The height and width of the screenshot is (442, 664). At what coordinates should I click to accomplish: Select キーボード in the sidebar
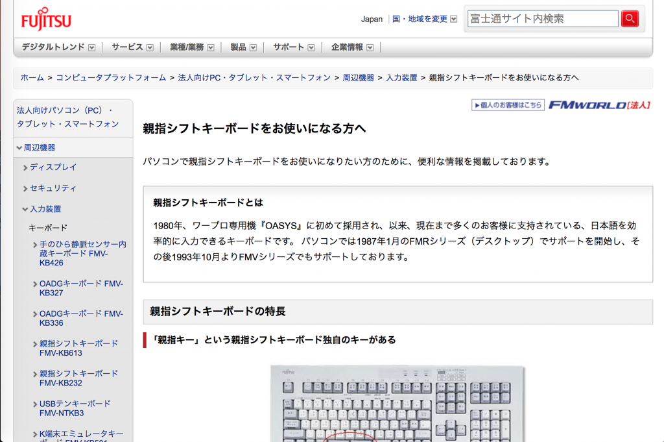pos(48,228)
